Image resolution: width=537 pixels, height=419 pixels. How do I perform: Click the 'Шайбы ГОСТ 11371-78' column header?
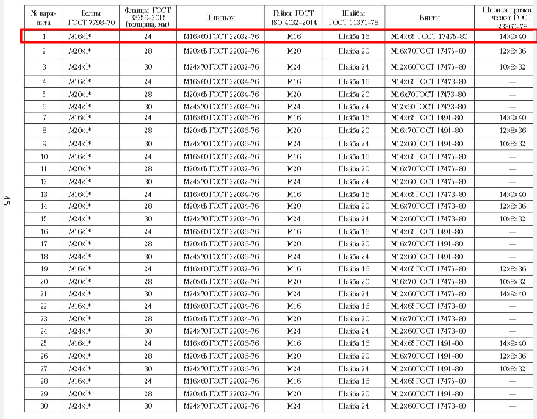(x=353, y=18)
